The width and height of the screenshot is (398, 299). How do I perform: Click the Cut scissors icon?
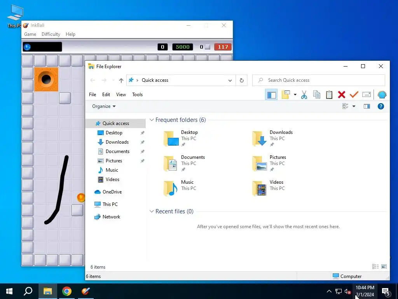point(304,95)
